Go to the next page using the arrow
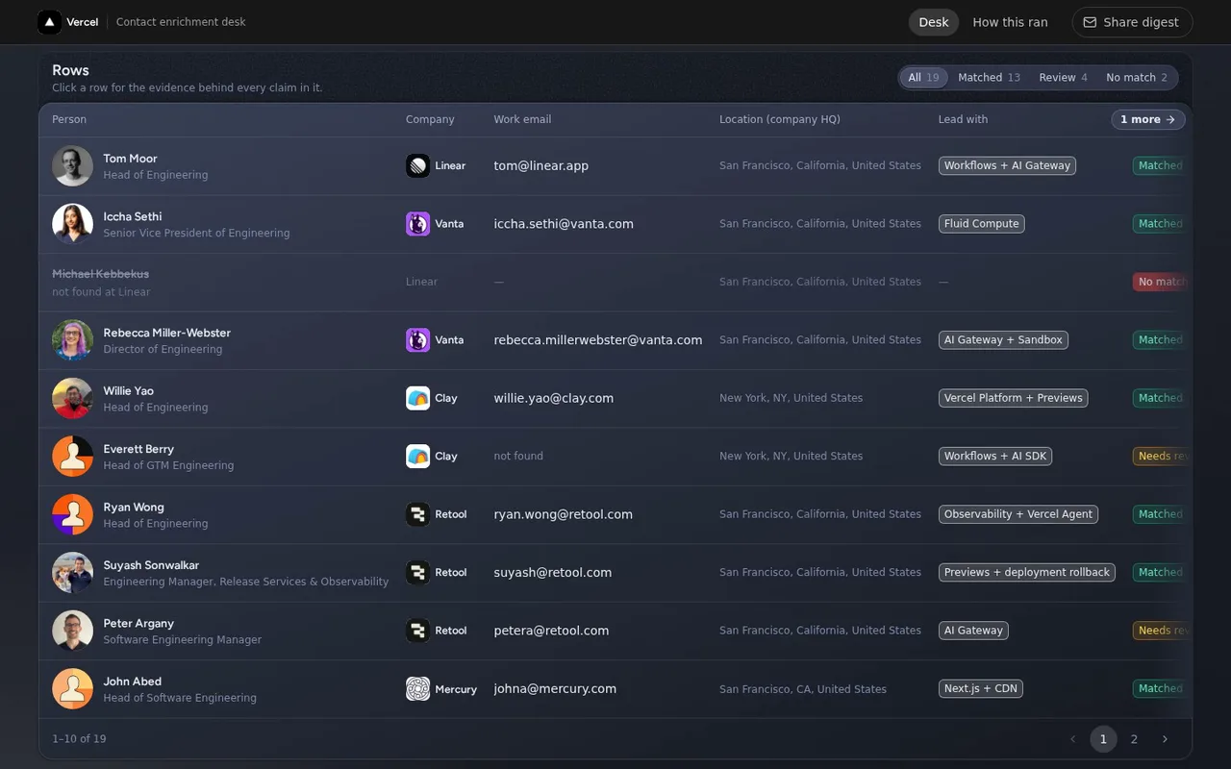The height and width of the screenshot is (769, 1231). [1165, 739]
